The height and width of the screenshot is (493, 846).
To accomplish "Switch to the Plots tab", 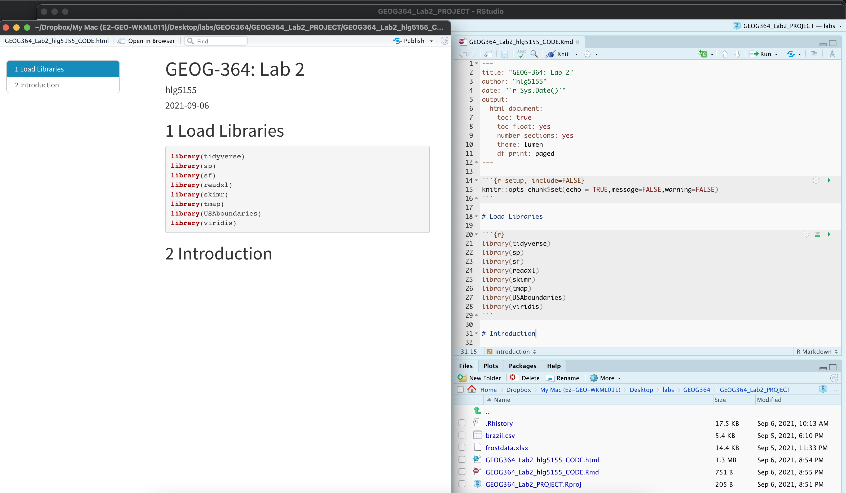I will pyautogui.click(x=491, y=366).
